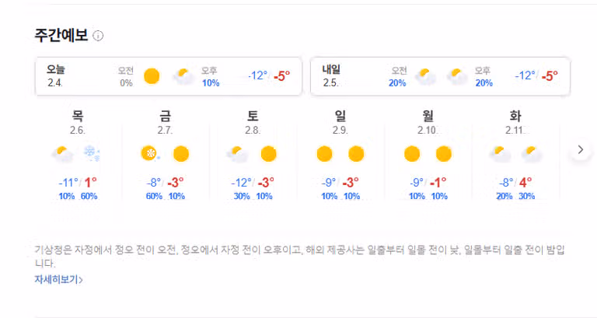Click Thursday 2.6 afternoon snow icon
The height and width of the screenshot is (318, 597).
point(92,153)
